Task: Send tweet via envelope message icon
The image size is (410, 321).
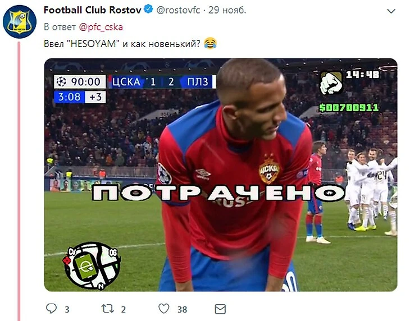Action: tap(220, 309)
